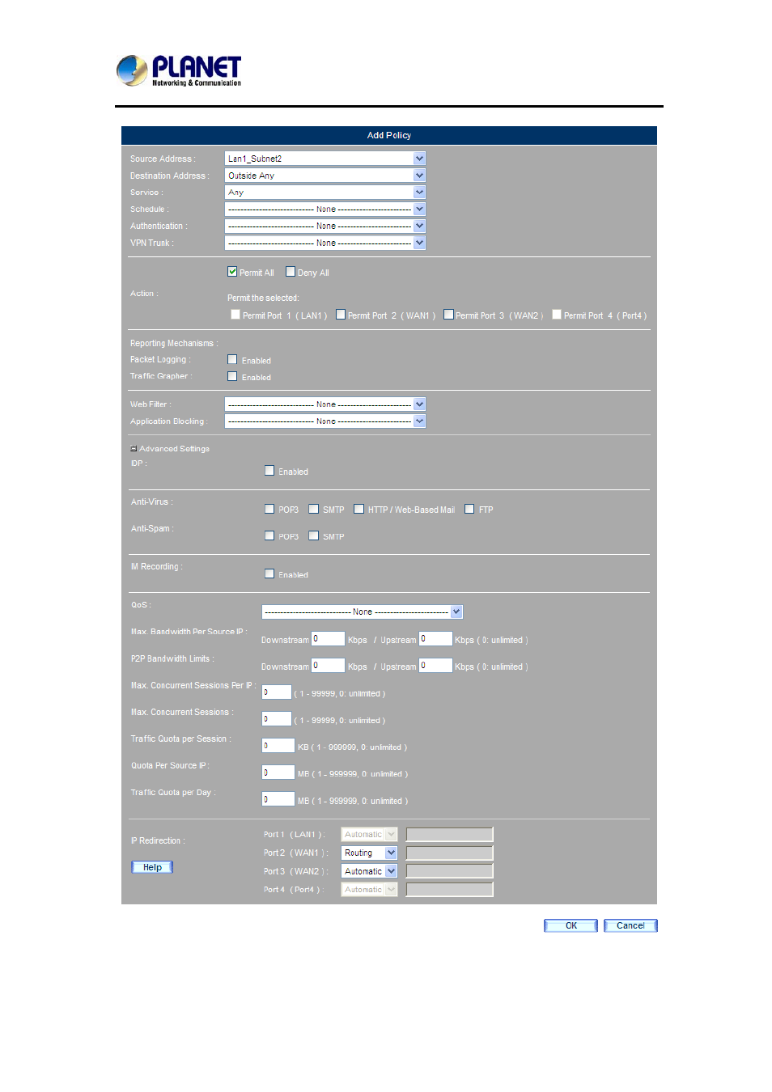The width and height of the screenshot is (772, 1092).
Task: Focus Max Concurrent Sessions field
Action: point(277,719)
